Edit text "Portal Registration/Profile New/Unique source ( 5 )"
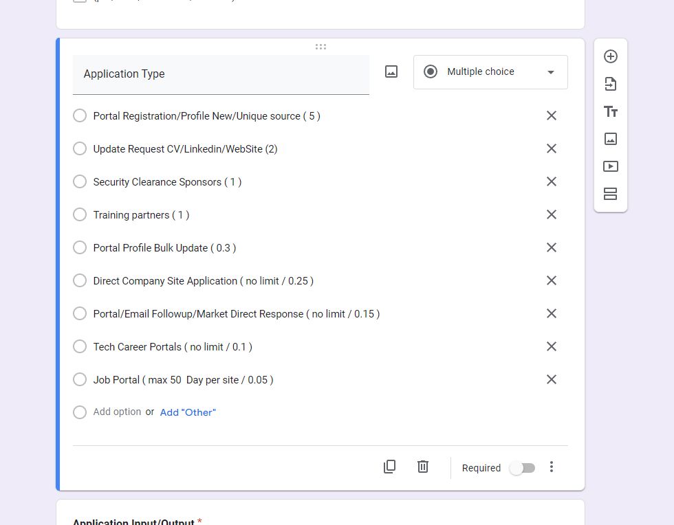The width and height of the screenshot is (674, 525). [207, 116]
